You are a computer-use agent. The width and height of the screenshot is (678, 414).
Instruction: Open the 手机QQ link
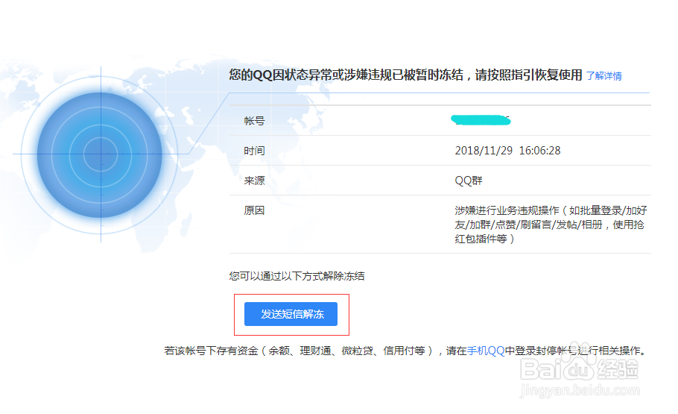(x=486, y=351)
